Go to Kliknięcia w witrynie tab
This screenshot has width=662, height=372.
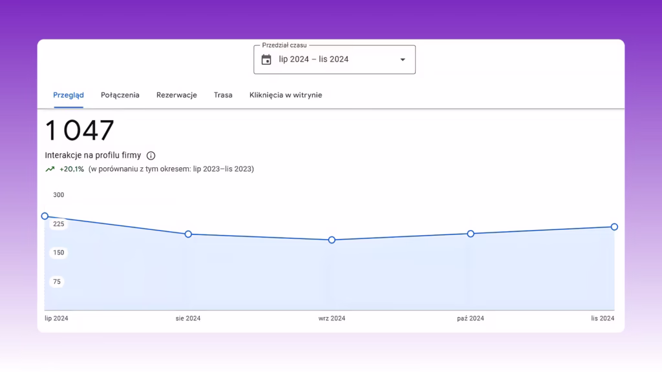(286, 95)
